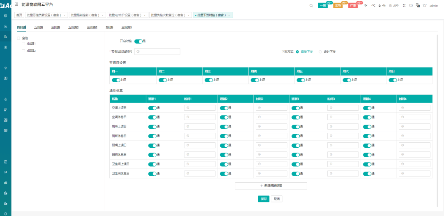Click the humidity percent droplet indicator
Viewport: 444px width, 216px height.
[x=382, y=5]
